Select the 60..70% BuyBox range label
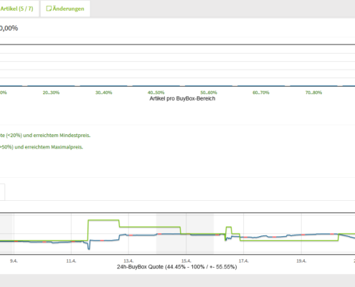 (261, 93)
